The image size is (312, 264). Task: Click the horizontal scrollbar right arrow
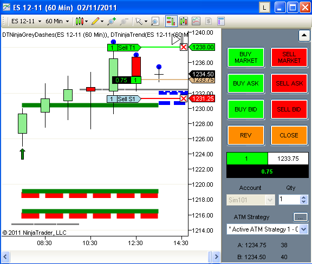coord(216,256)
